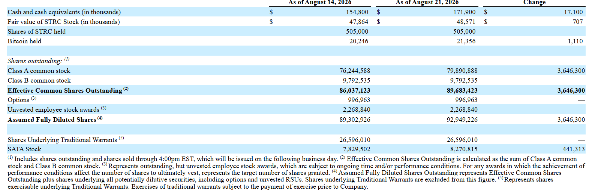Select SATA Stock value 8,270,815
Screen dimensions: 595x195
pos(464,149)
